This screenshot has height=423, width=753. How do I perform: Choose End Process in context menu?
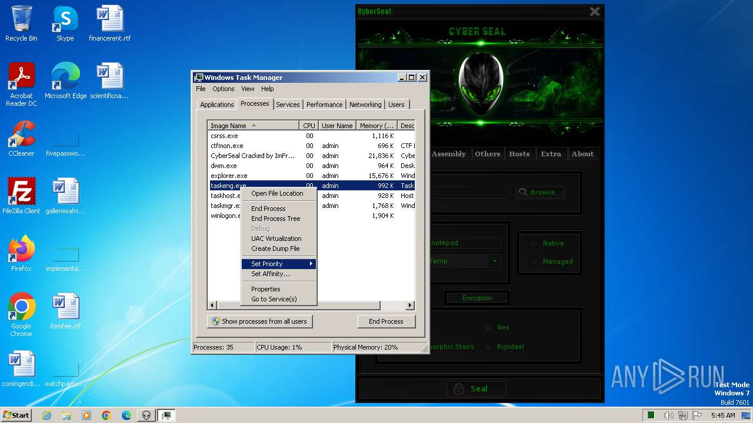[x=279, y=209]
